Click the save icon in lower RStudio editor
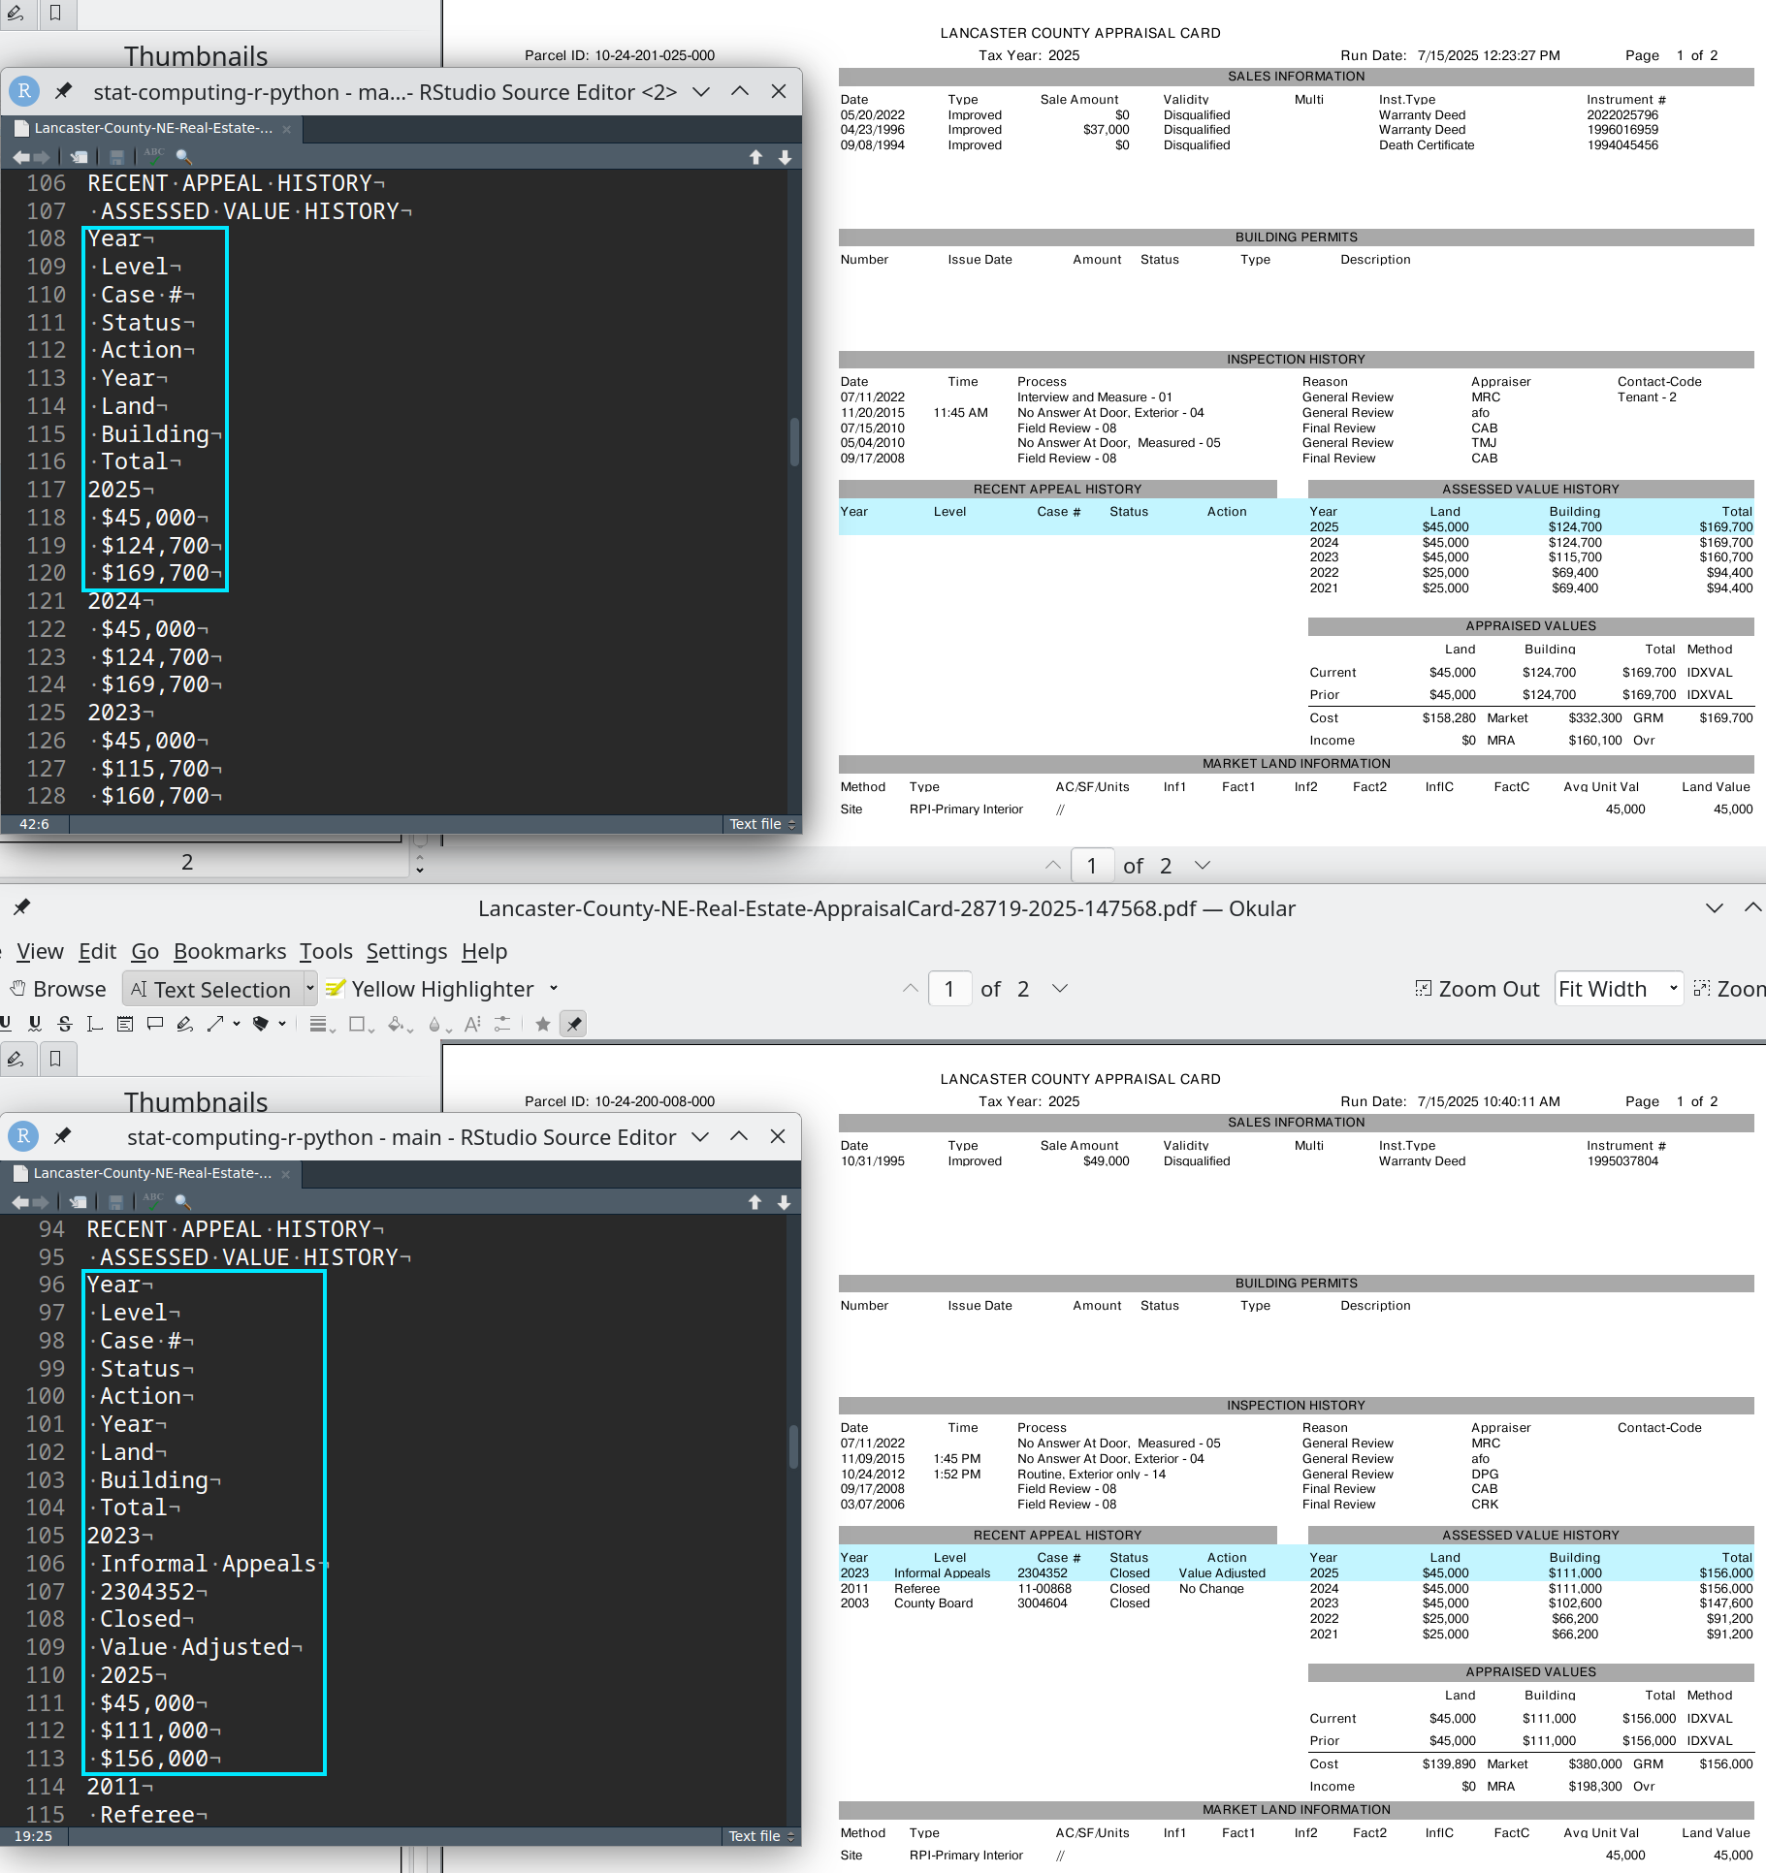Screen dimensions: 1766x1873 (115, 1202)
